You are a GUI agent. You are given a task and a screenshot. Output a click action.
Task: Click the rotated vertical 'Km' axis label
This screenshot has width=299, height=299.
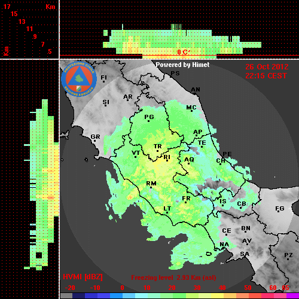[7, 51]
